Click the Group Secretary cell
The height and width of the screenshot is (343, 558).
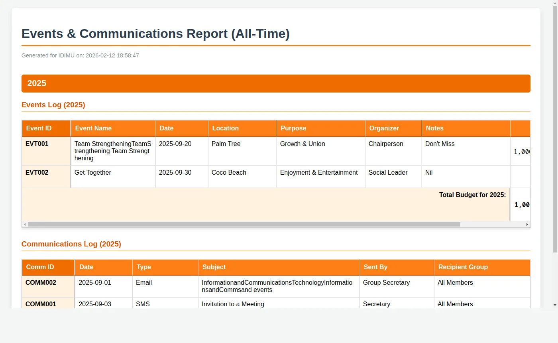coord(397,286)
